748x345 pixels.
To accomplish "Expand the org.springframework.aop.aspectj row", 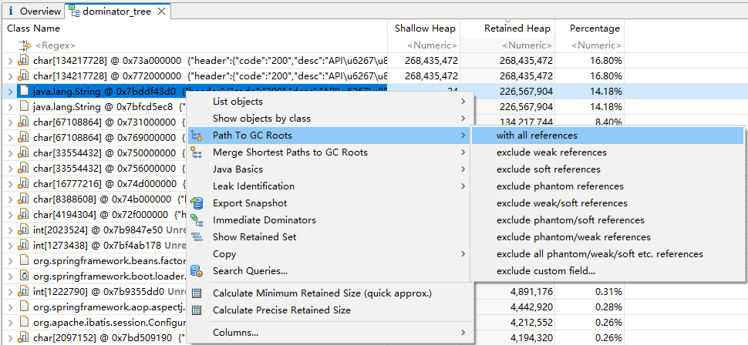I will pos(11,306).
